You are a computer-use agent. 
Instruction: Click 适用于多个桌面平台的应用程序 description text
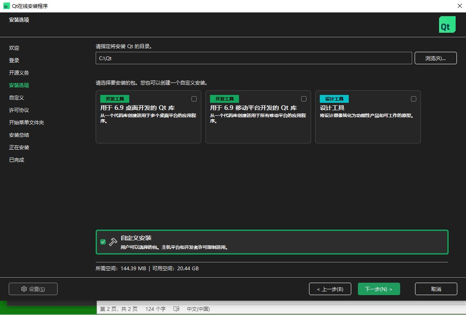click(x=148, y=118)
